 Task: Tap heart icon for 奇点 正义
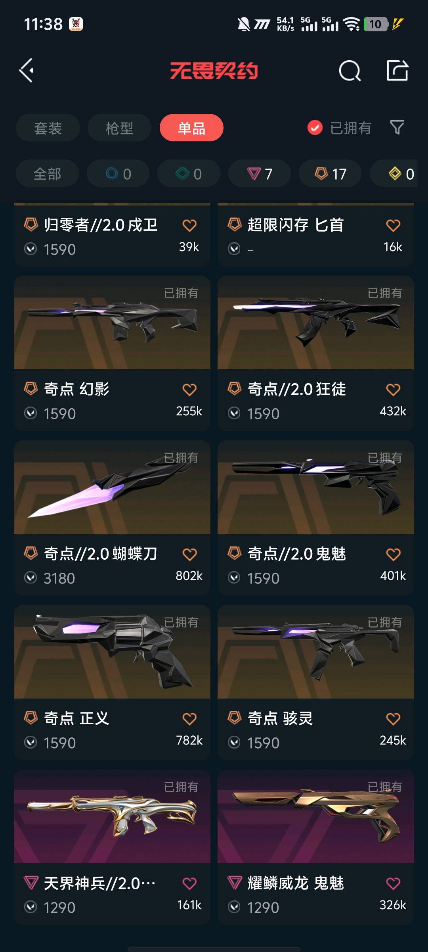[x=189, y=719]
